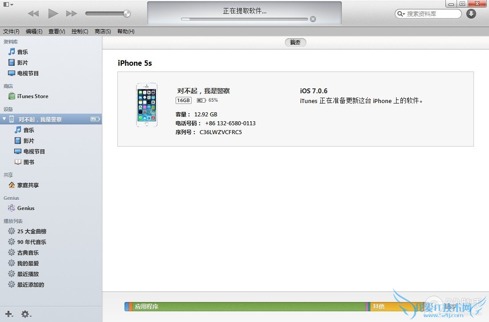Open the search scope magnifier dropdown
This screenshot has width=489, height=322.
401,14
